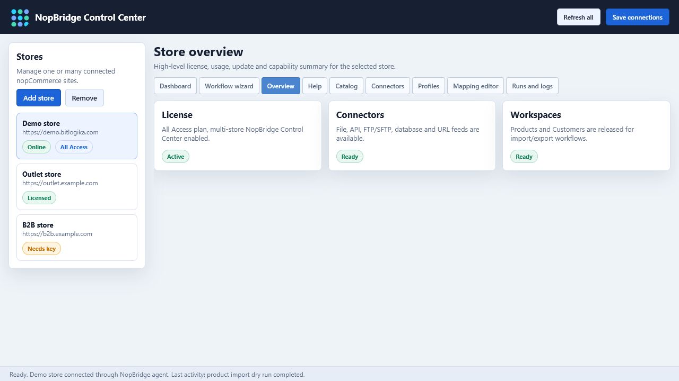Open the Help tab
Image resolution: width=679 pixels, height=381 pixels.
[315, 86]
